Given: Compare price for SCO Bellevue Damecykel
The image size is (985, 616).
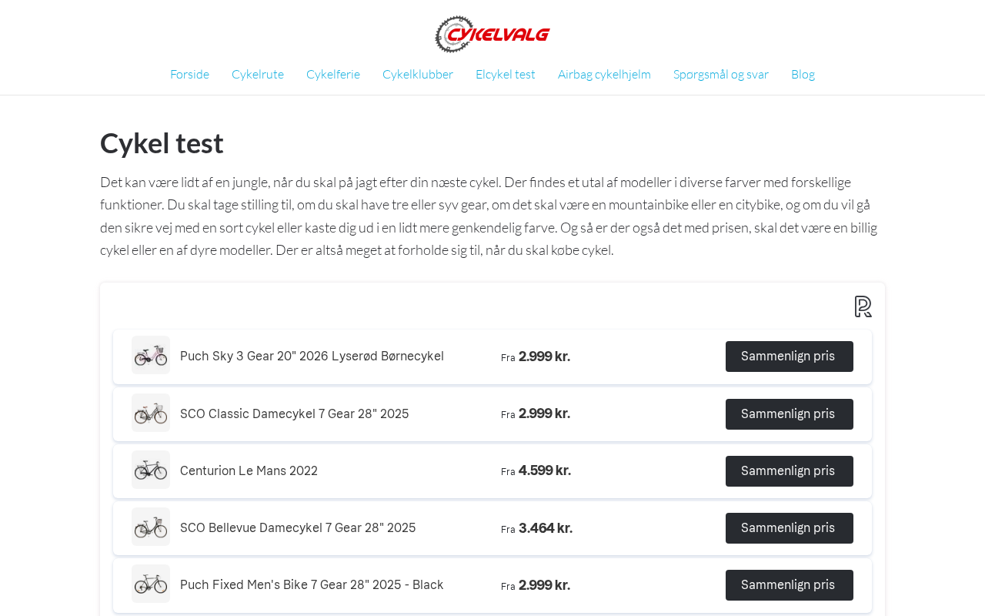Looking at the screenshot, I should pyautogui.click(x=790, y=528).
